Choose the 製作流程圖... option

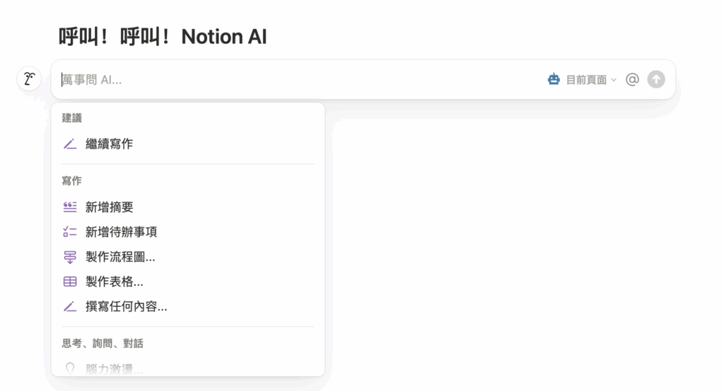120,257
